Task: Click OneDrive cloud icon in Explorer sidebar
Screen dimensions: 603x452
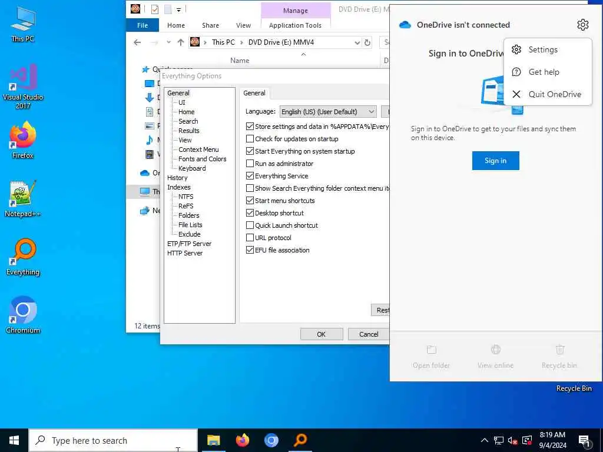Action: [x=145, y=173]
